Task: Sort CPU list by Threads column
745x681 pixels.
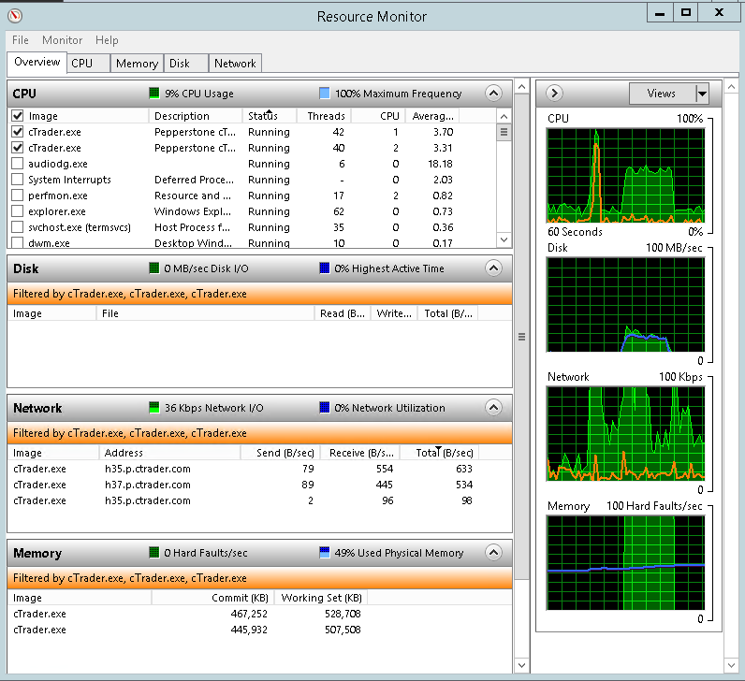Action: (x=324, y=116)
